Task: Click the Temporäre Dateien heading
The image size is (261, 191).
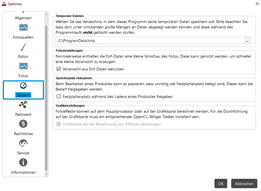Action: point(70,16)
